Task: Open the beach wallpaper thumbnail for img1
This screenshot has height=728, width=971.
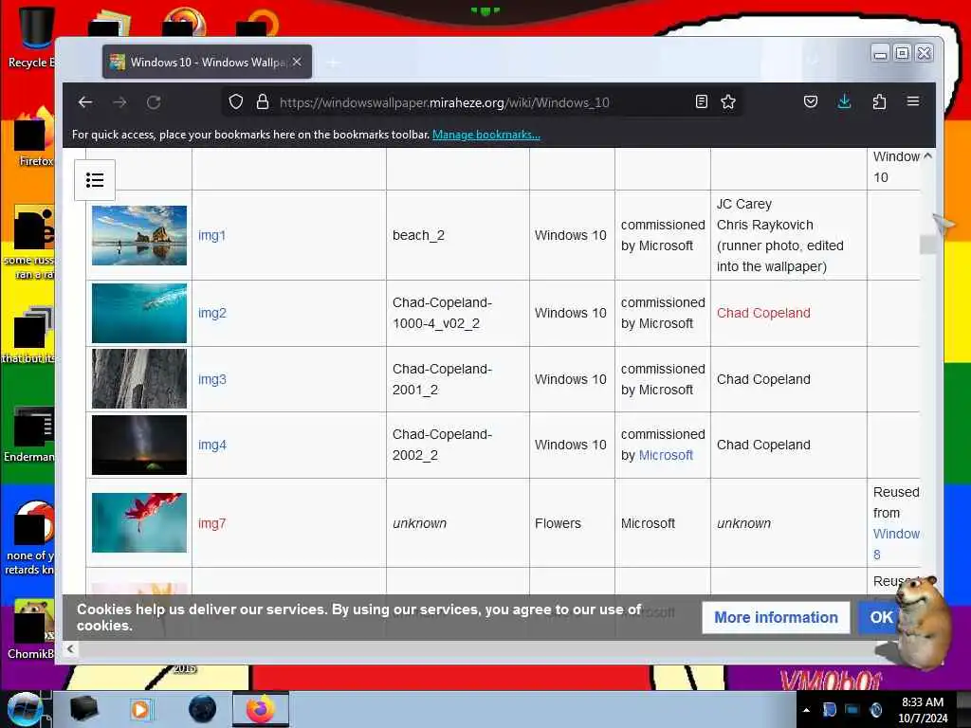Action: tap(139, 235)
